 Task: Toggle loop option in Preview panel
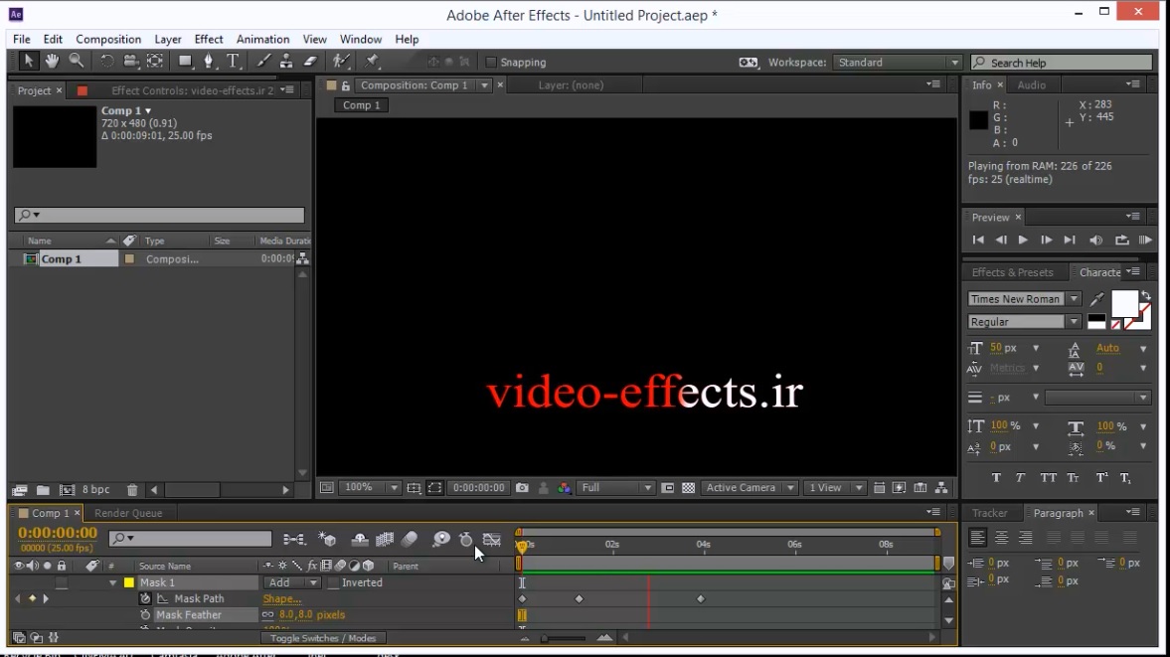[1121, 241]
